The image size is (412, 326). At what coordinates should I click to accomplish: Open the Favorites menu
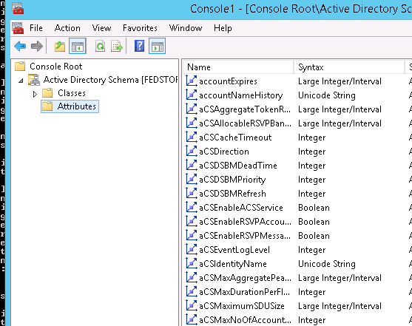tap(140, 28)
